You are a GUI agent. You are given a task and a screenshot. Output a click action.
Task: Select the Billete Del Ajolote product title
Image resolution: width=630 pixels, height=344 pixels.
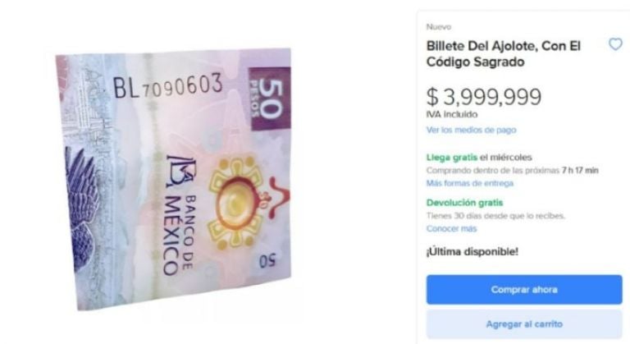[x=503, y=54]
